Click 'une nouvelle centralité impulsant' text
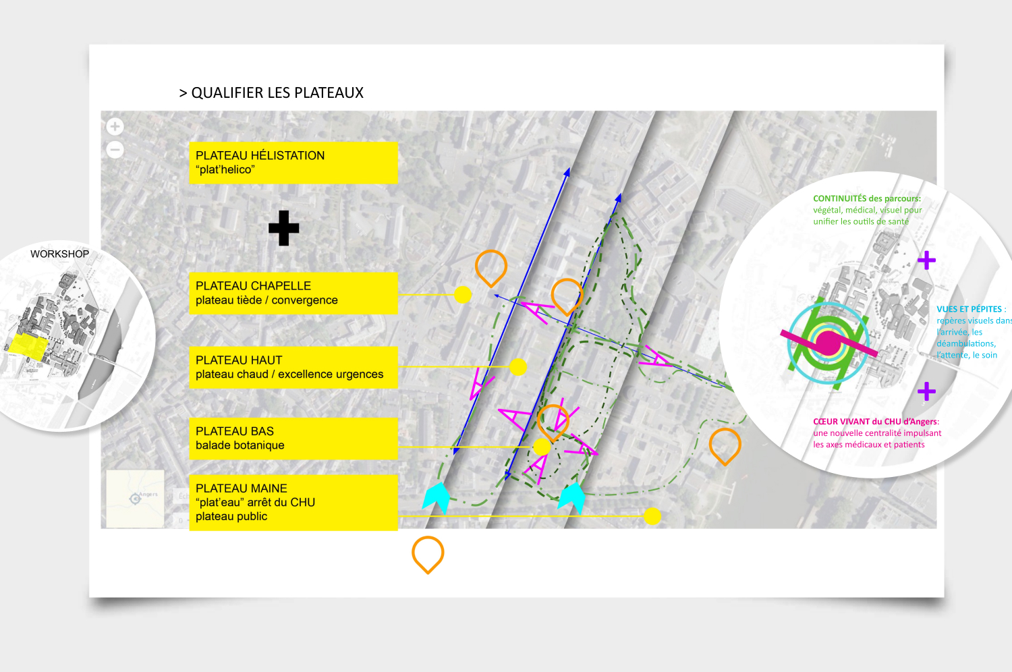The height and width of the screenshot is (672, 1012). tap(877, 433)
